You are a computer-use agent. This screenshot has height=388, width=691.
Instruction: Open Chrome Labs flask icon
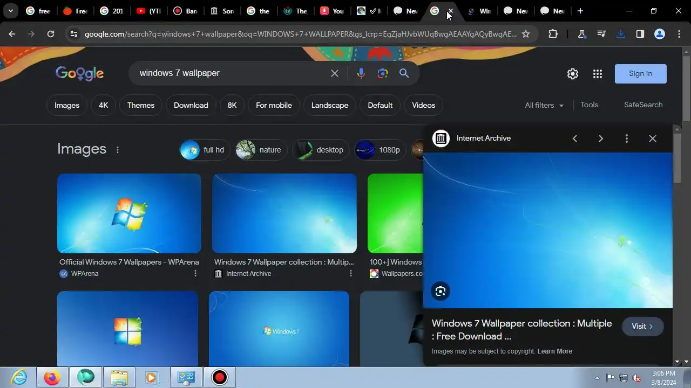[x=582, y=34]
